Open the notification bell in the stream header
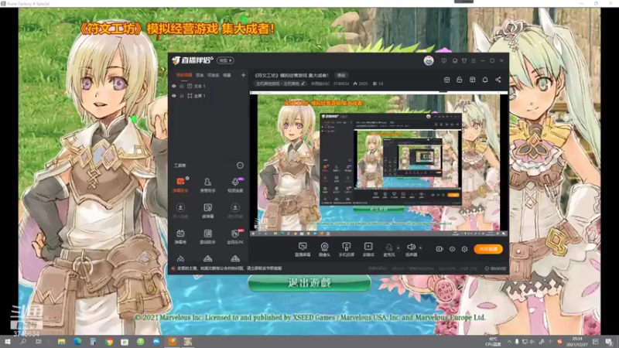Viewport: 619px width, 348px height. 485,80
